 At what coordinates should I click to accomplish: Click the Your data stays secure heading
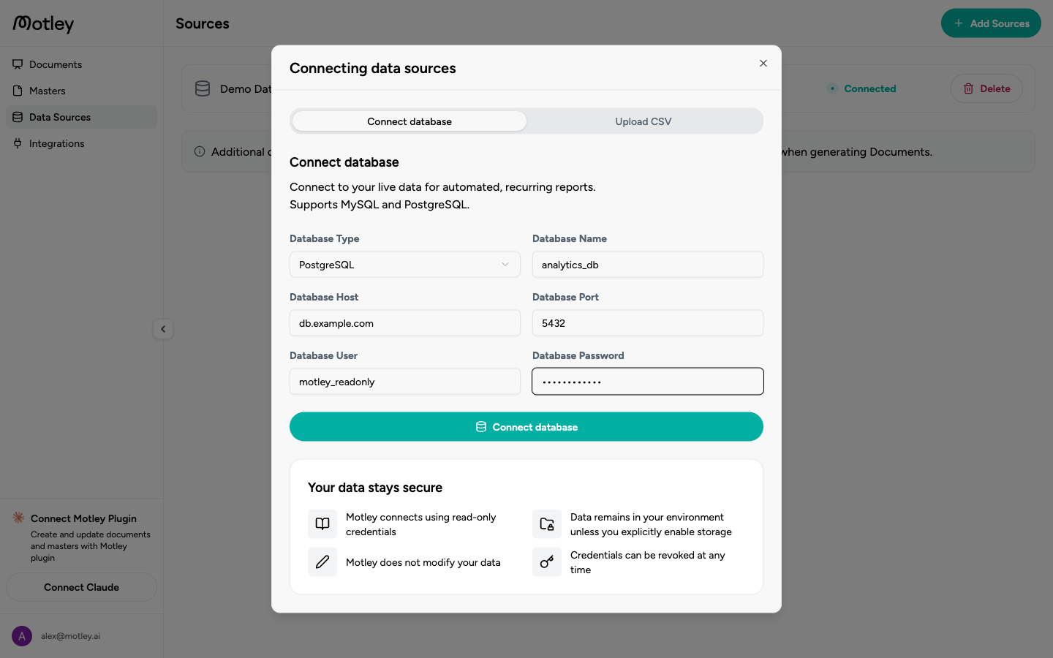pyautogui.click(x=375, y=488)
